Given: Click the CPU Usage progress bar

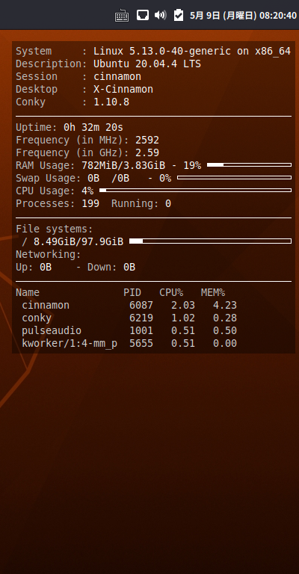Looking at the screenshot, I should pyautogui.click(x=195, y=191).
